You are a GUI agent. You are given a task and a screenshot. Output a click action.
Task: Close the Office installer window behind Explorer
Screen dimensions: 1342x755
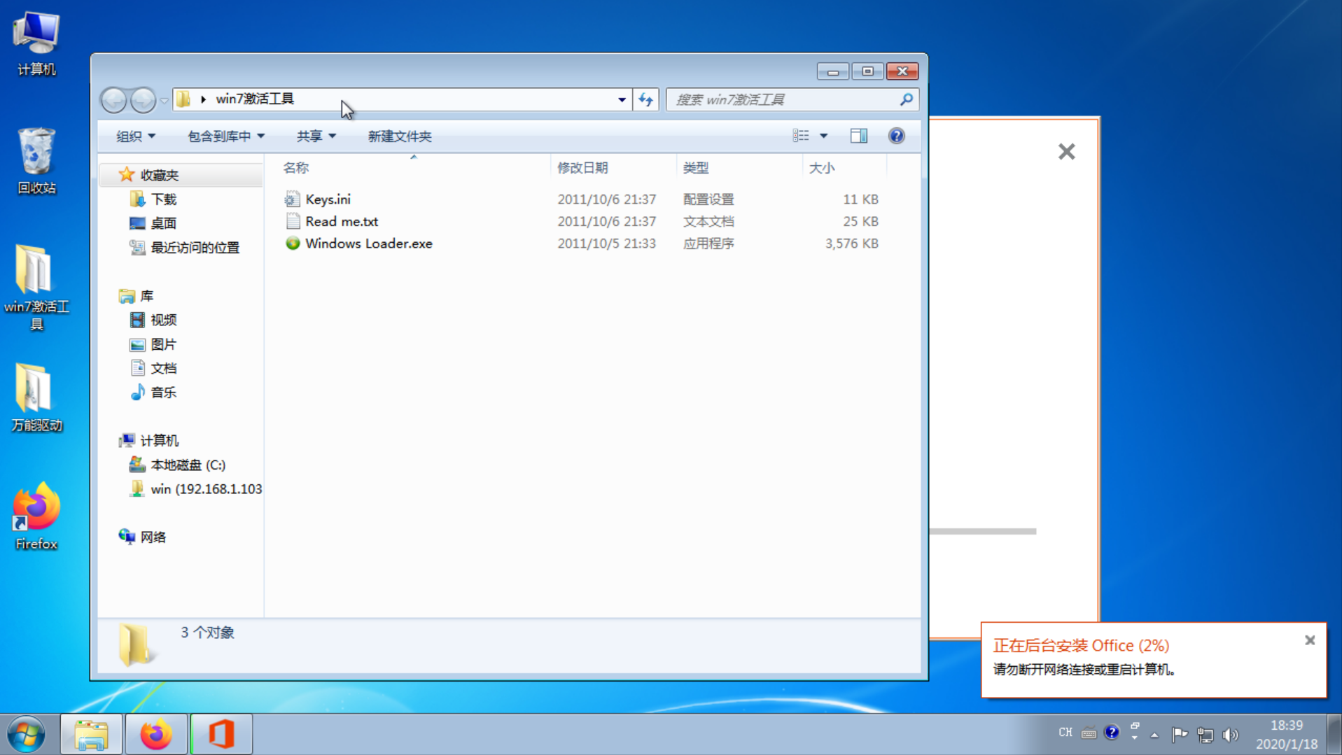1066,151
